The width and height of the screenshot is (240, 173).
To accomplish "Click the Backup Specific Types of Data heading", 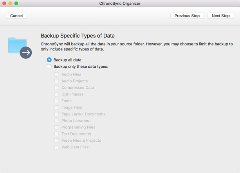I will 78,36.
